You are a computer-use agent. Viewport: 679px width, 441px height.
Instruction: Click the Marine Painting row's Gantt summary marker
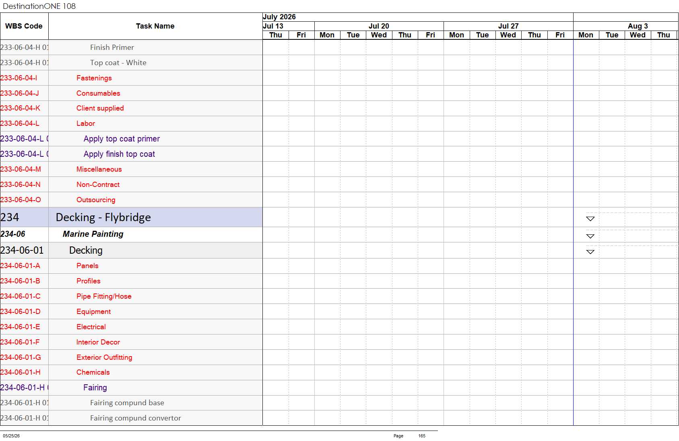tap(590, 236)
